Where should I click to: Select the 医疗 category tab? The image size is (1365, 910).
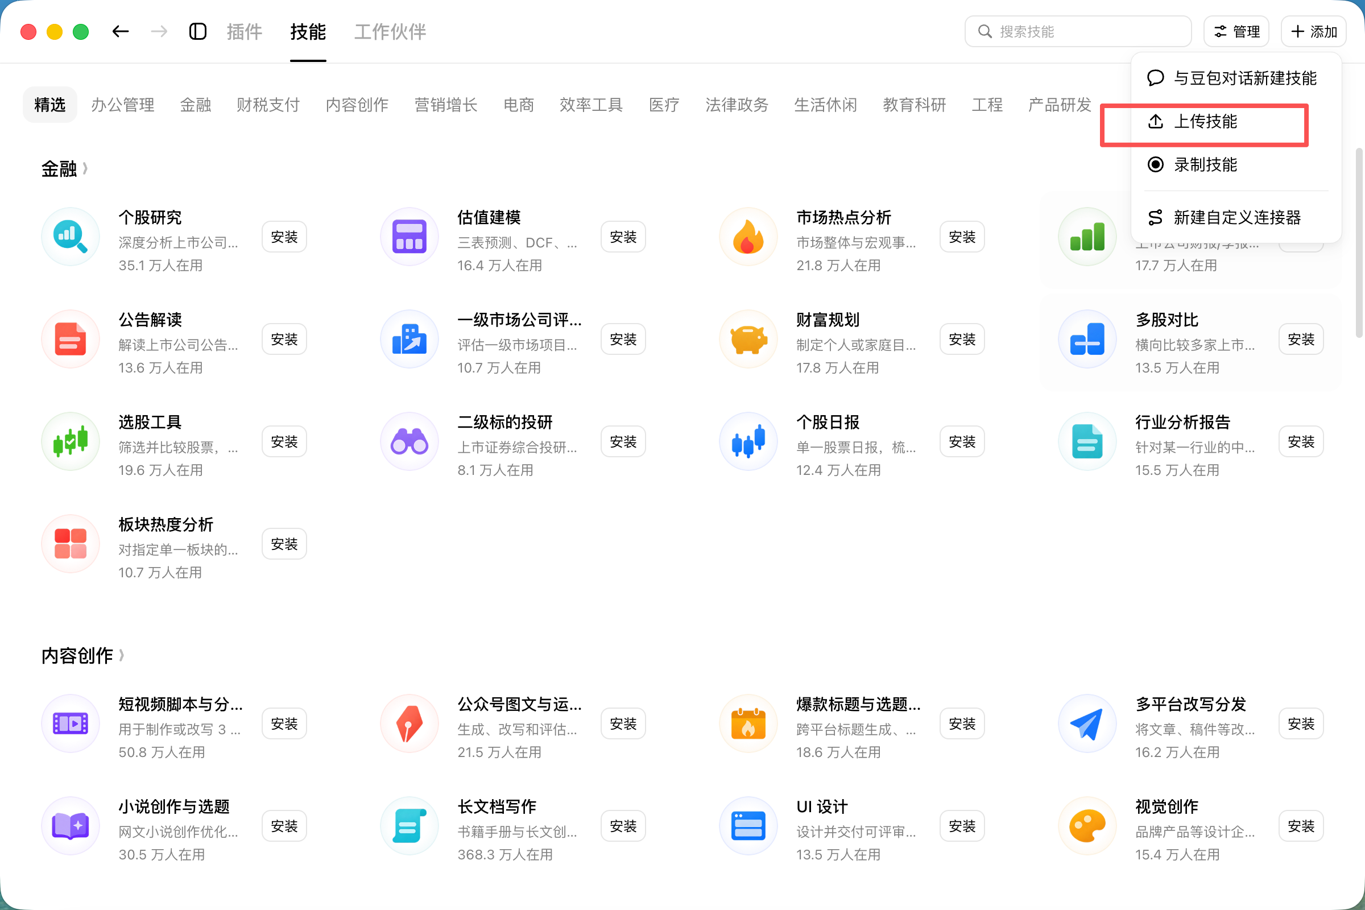pos(664,105)
